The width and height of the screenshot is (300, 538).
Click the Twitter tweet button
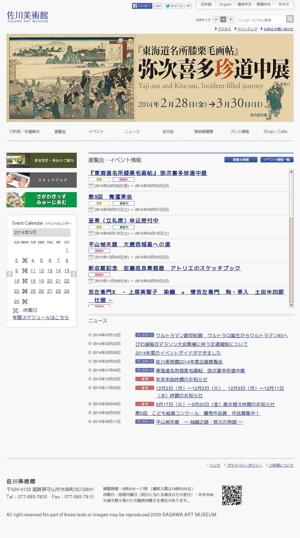[x=175, y=6]
